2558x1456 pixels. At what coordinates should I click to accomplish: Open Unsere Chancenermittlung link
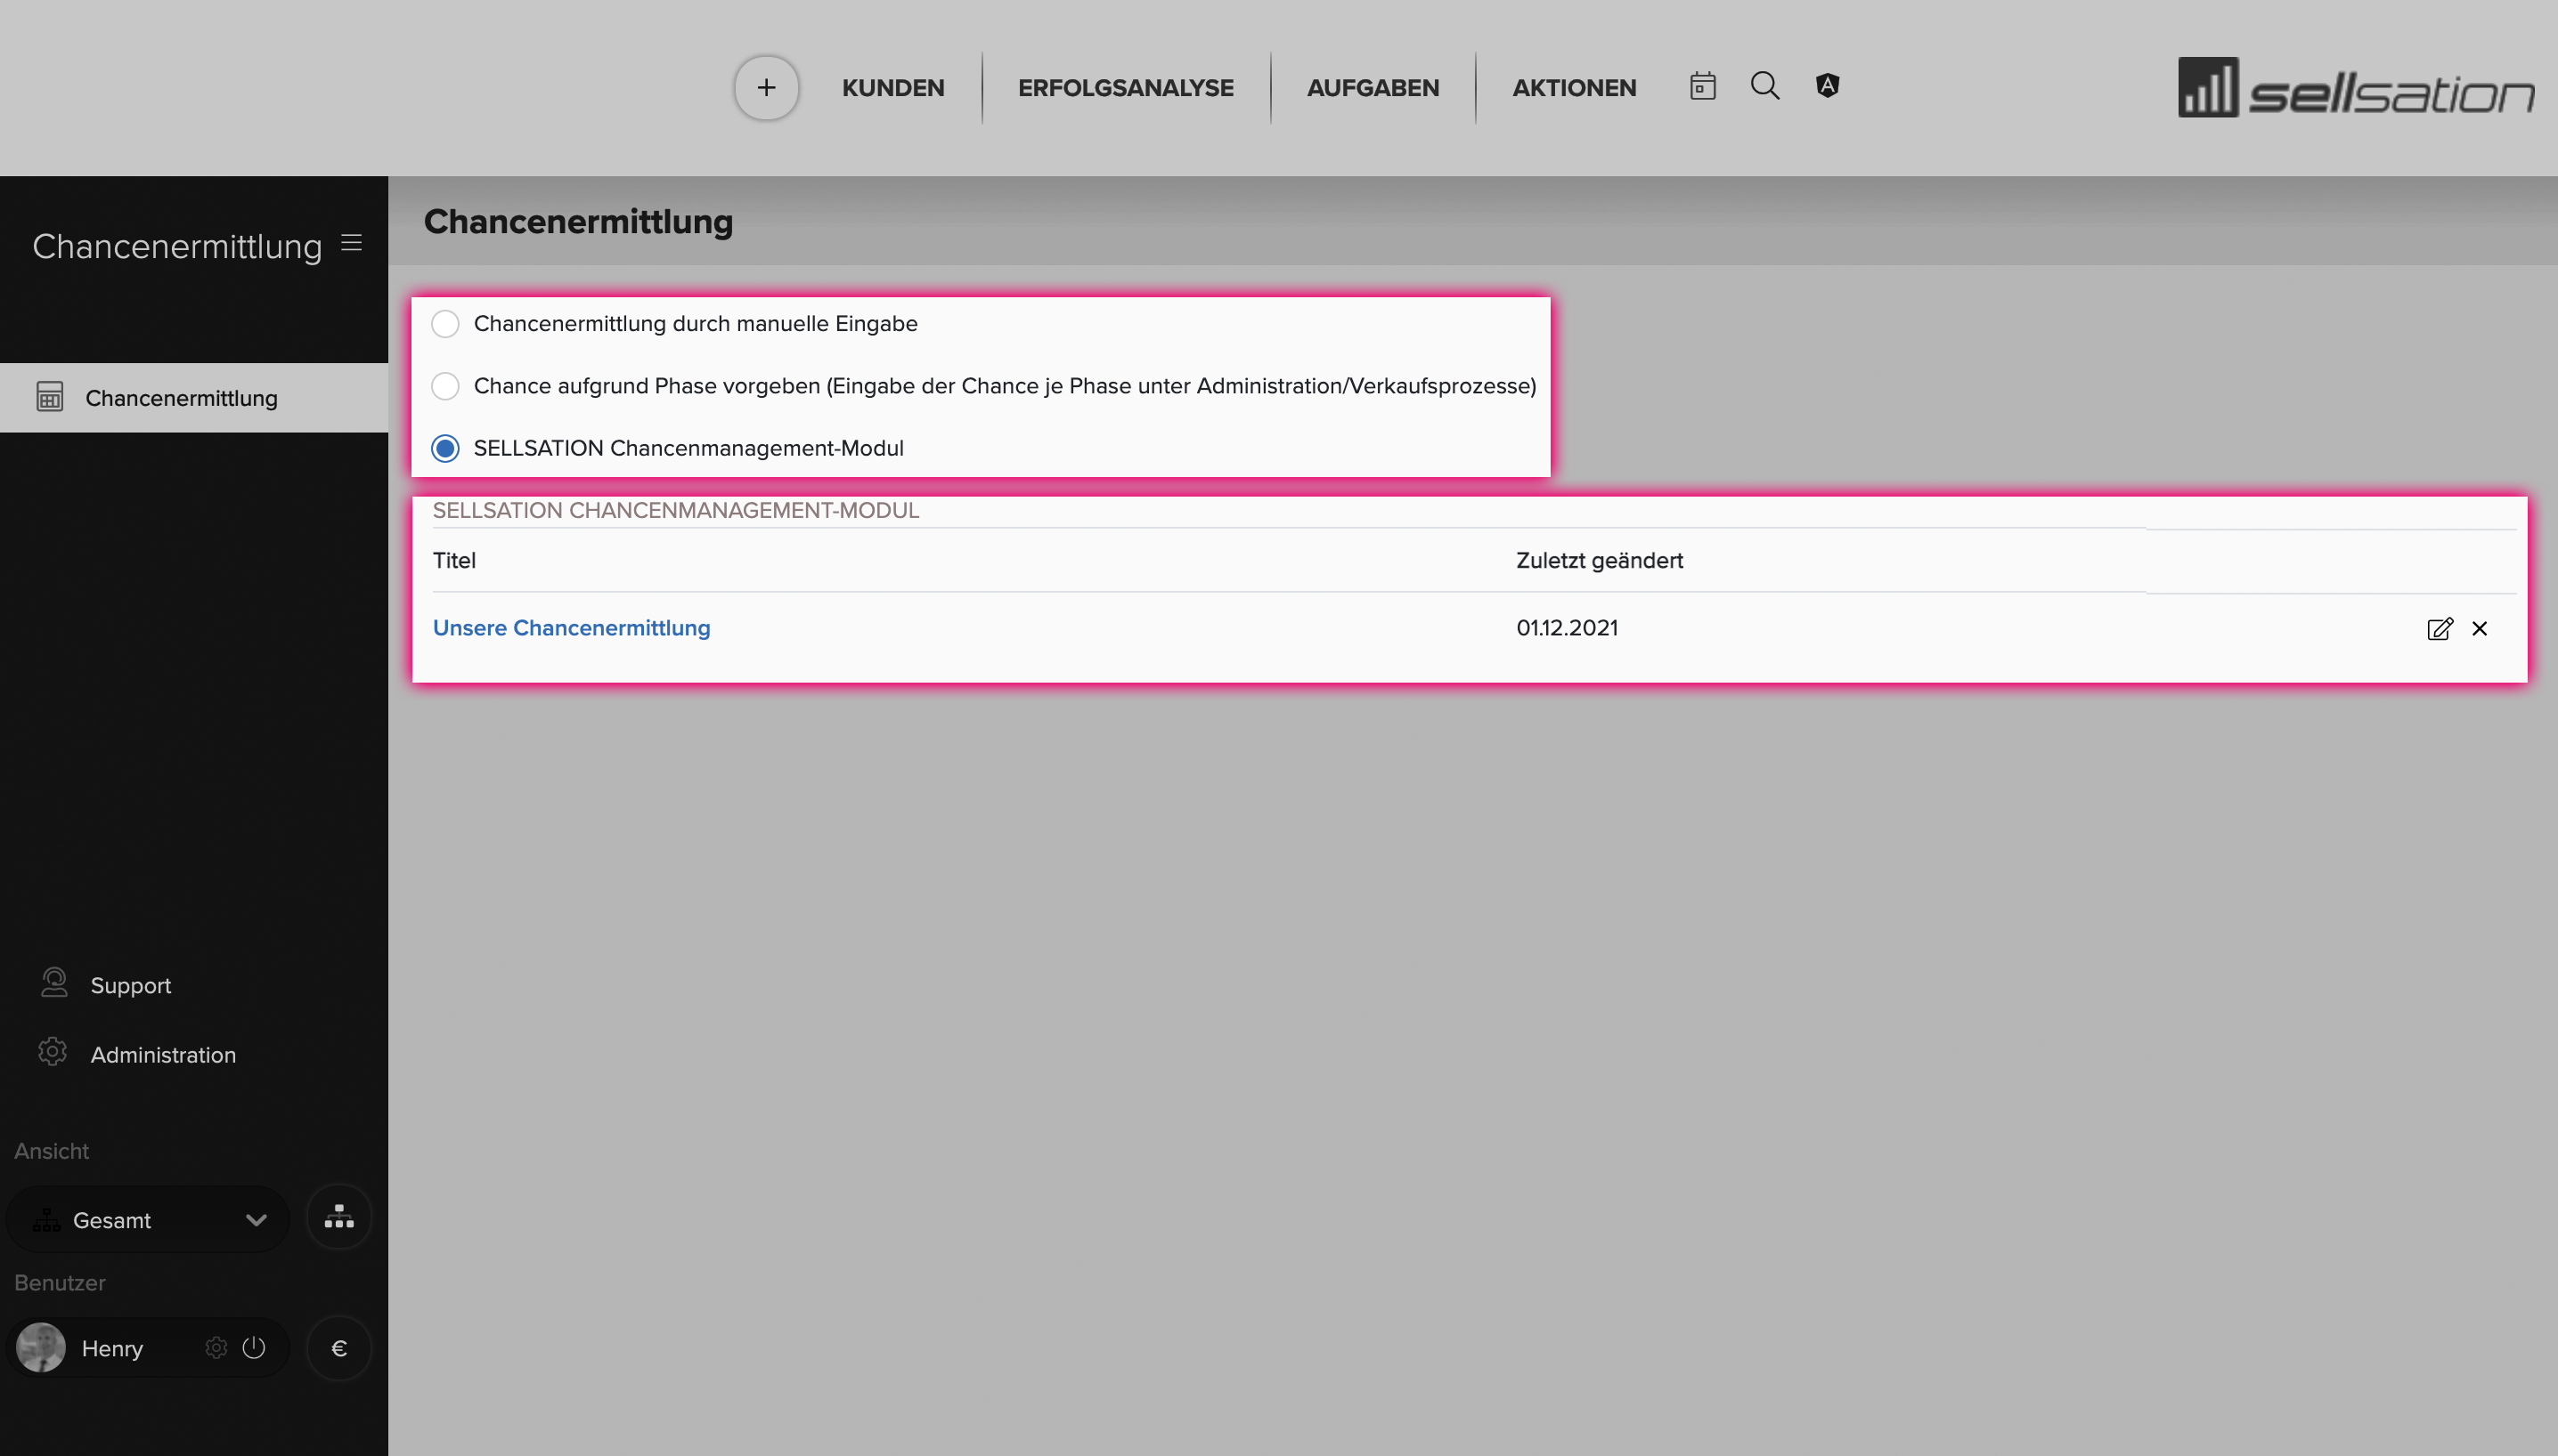[572, 628]
